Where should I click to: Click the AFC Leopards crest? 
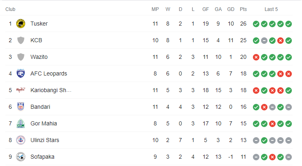pyautogui.click(x=21, y=73)
